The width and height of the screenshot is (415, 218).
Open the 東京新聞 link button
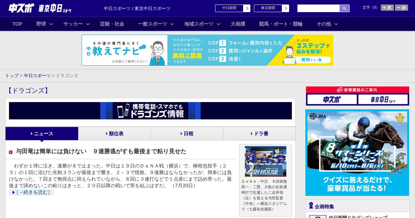(271, 8)
